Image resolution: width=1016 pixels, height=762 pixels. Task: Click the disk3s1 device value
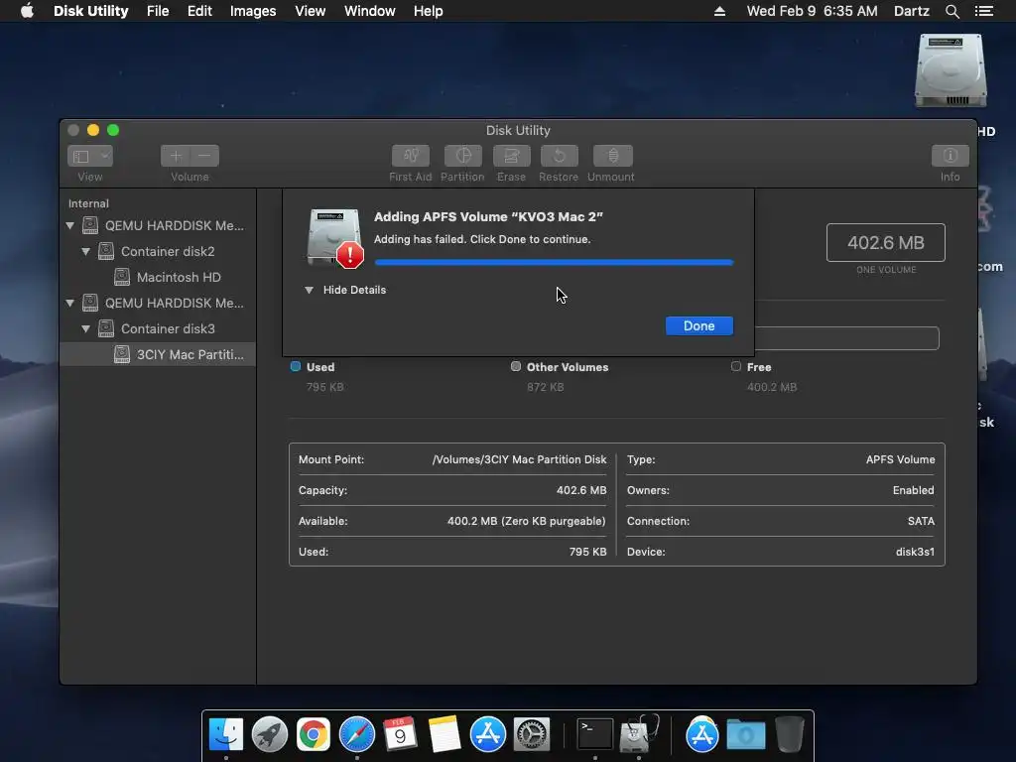pos(915,552)
